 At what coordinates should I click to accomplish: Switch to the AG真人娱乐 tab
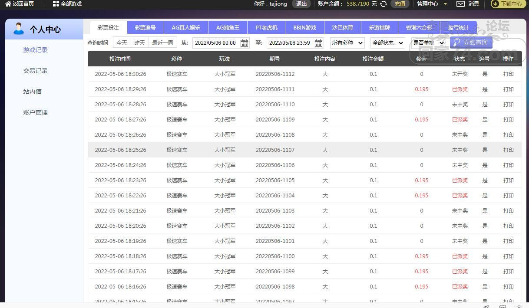point(186,28)
